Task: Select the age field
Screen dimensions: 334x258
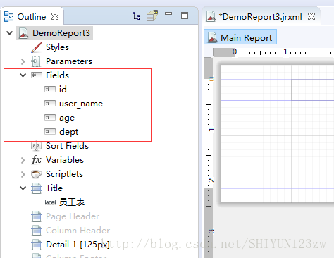Action: coord(67,118)
